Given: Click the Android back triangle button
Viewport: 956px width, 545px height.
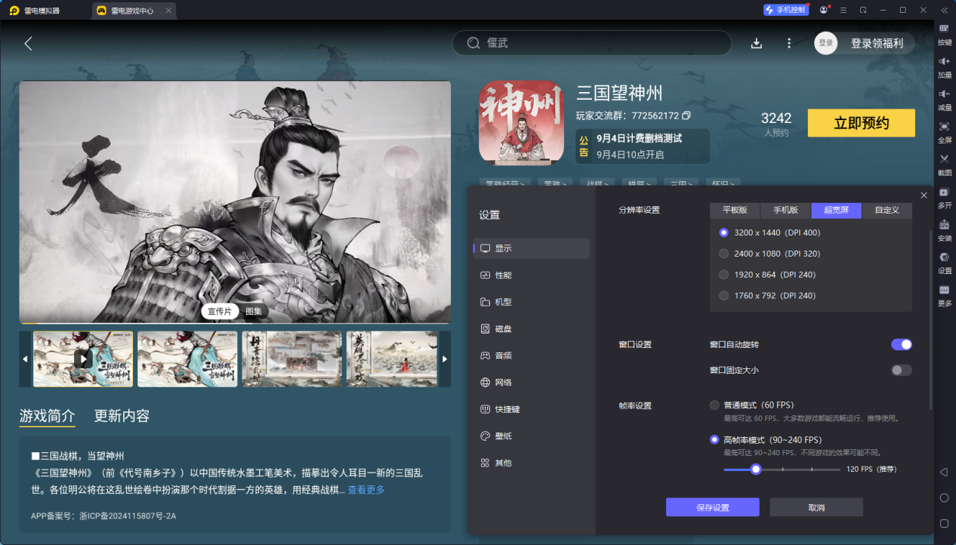Looking at the screenshot, I should (944, 472).
